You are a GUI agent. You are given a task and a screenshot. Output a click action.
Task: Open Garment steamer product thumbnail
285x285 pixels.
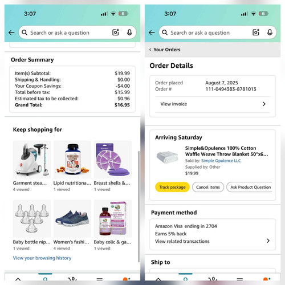tap(32, 160)
